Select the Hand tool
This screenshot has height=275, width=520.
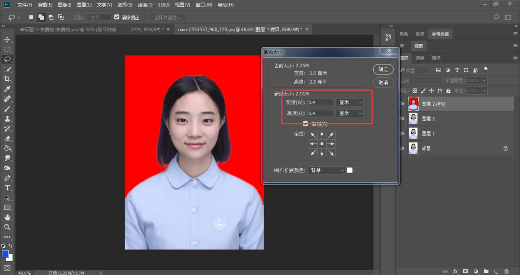click(7, 217)
